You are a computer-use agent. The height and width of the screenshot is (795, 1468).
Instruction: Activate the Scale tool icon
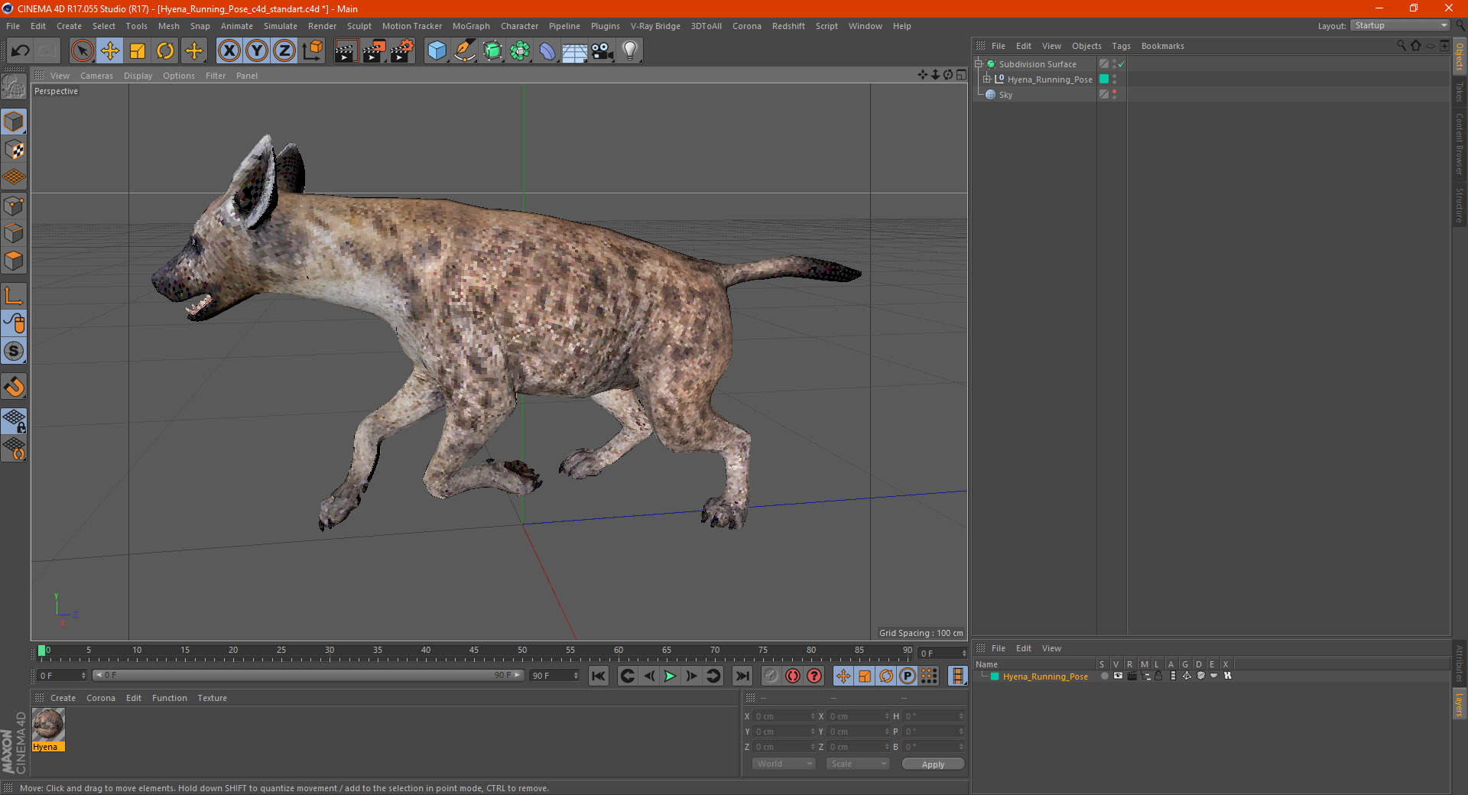tap(138, 51)
